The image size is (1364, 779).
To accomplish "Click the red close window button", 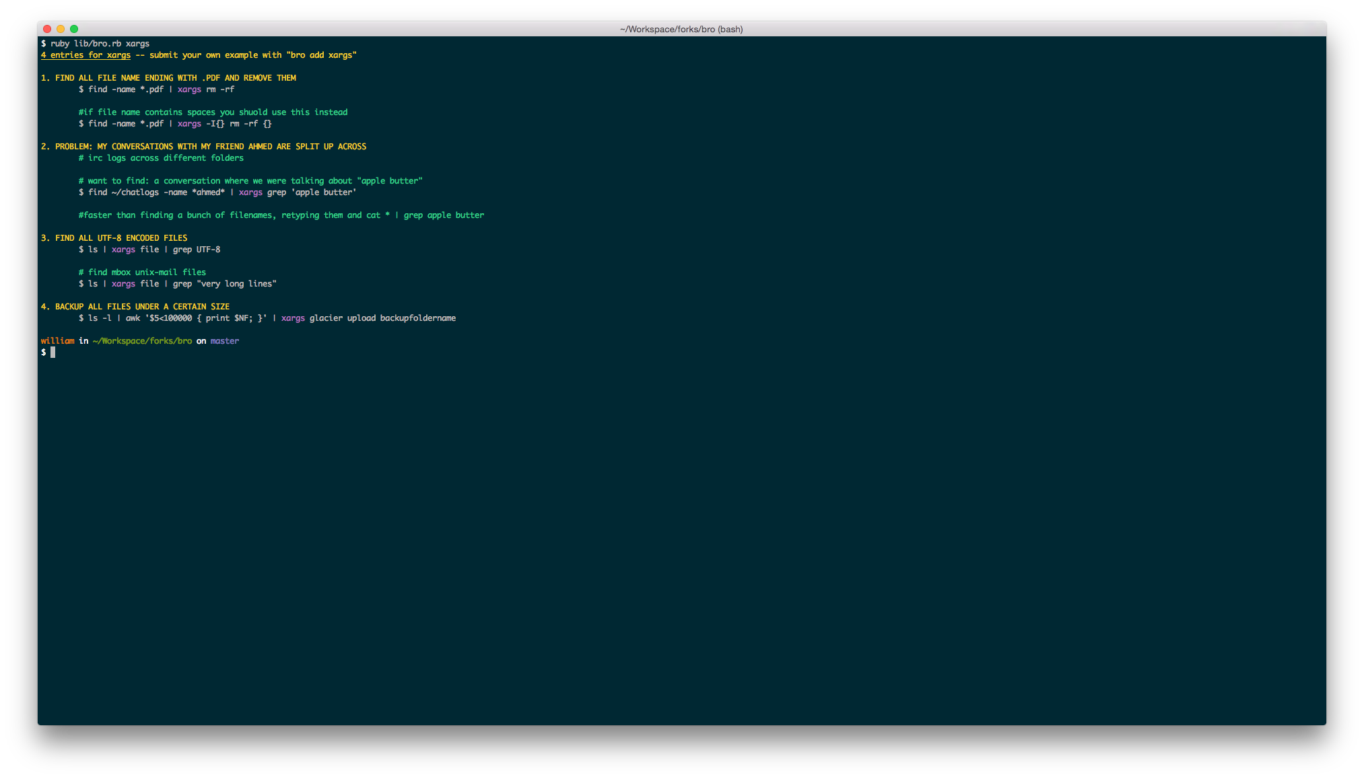I will (x=47, y=29).
